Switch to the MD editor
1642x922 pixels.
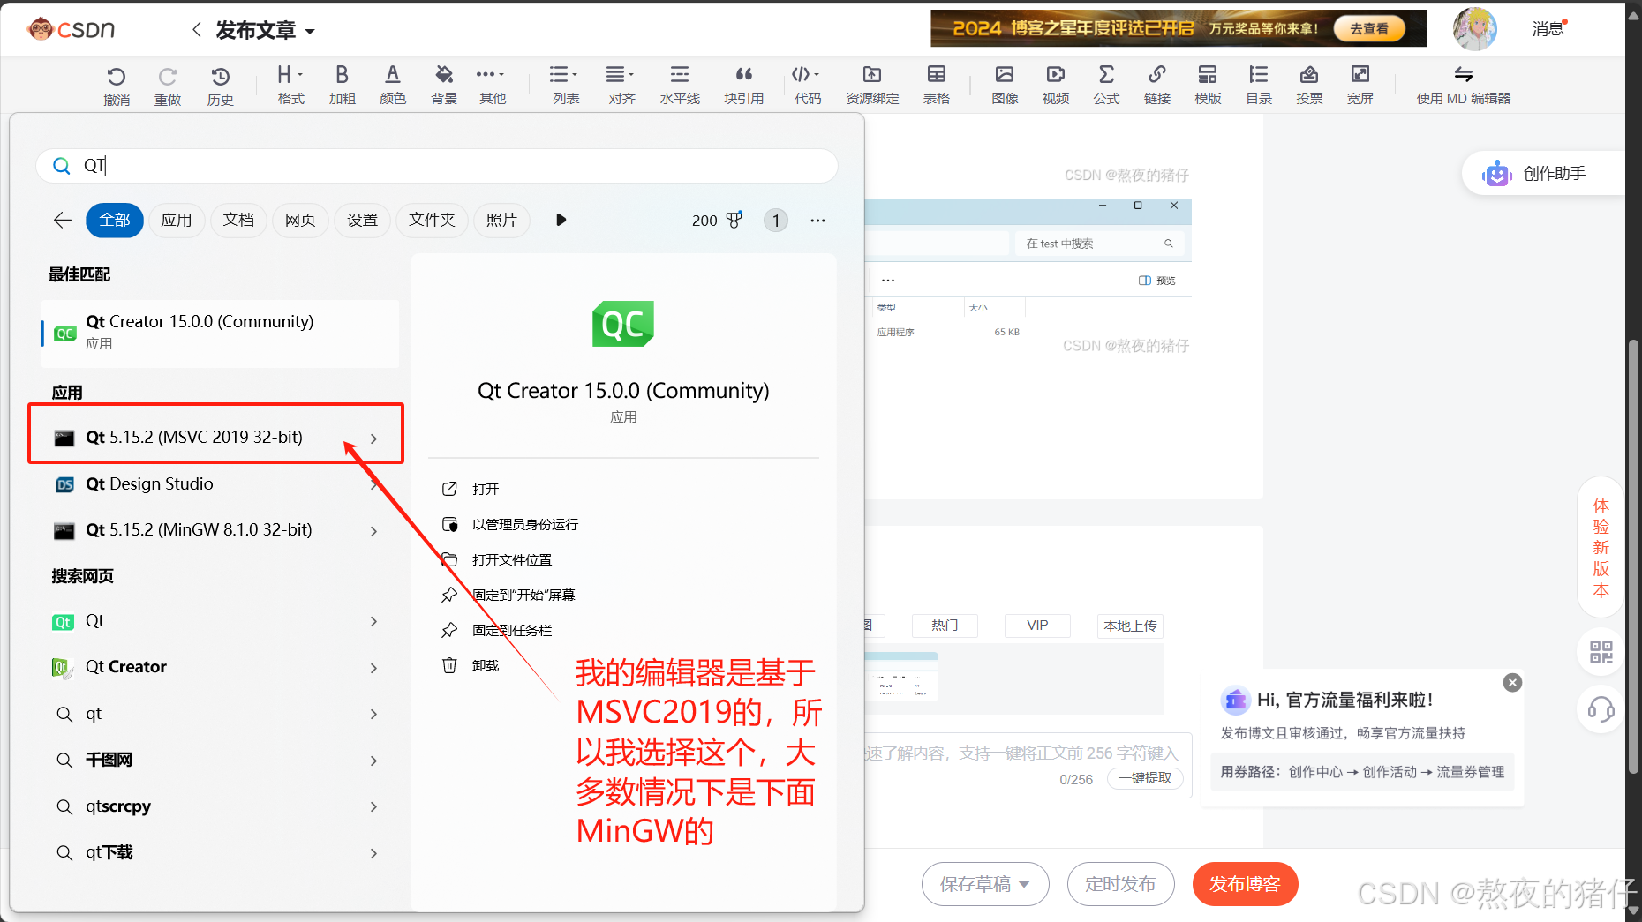(x=1464, y=85)
